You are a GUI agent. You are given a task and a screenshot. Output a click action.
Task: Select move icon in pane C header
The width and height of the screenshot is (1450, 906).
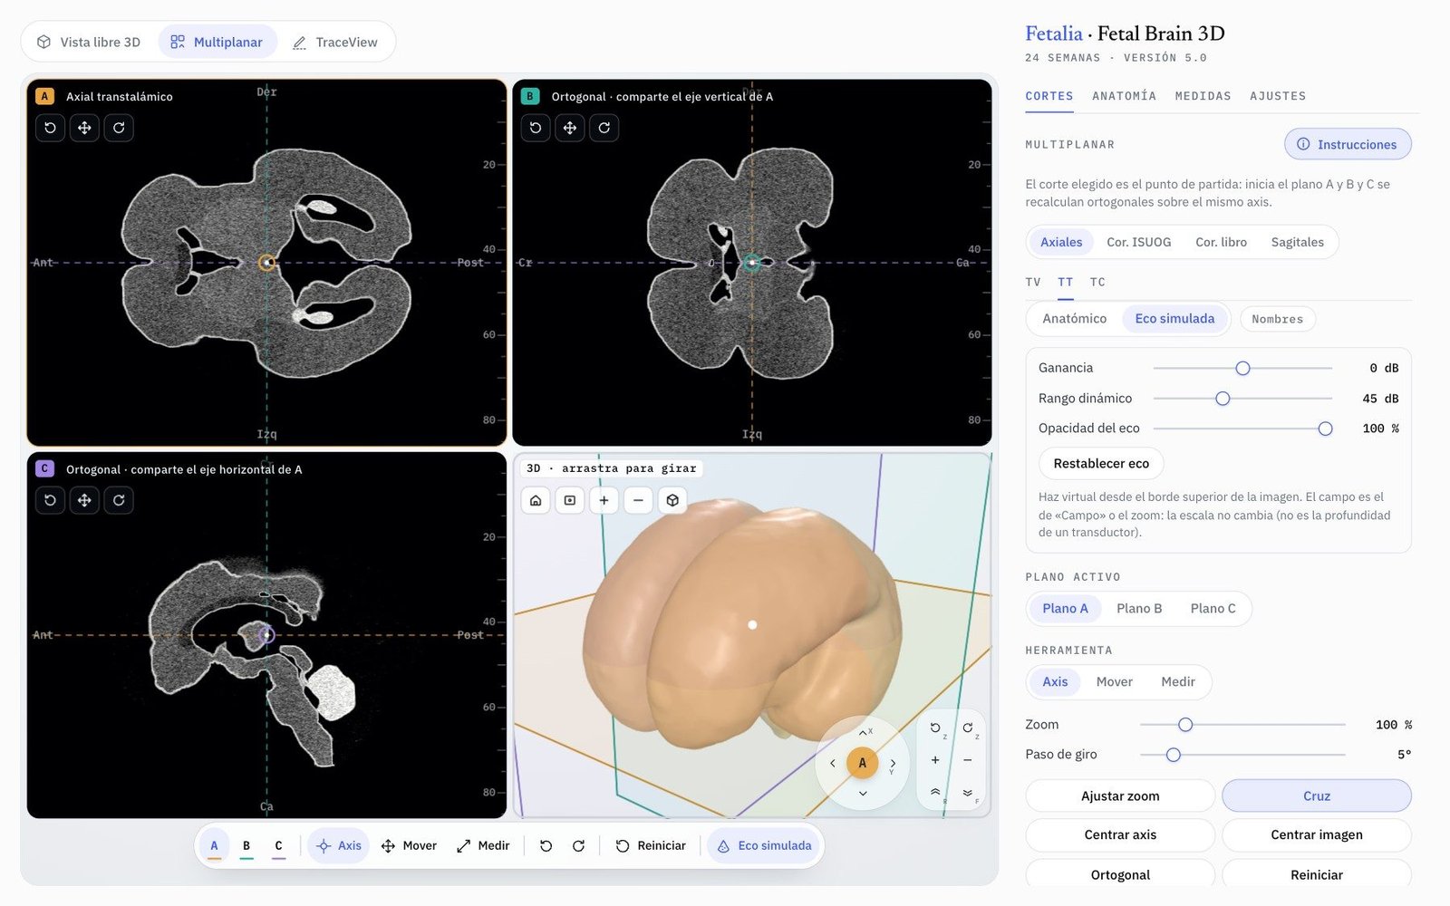point(84,500)
